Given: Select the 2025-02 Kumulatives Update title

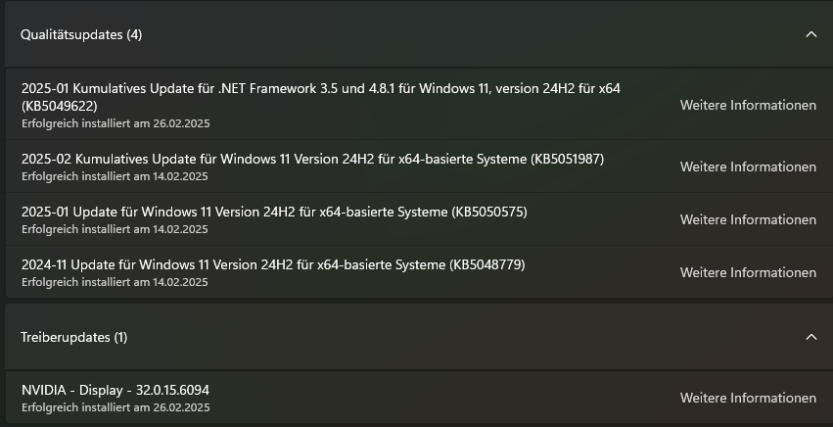Looking at the screenshot, I should [313, 159].
